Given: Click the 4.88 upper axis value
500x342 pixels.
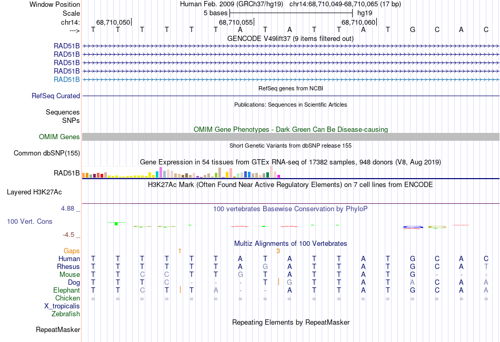Looking at the screenshot, I should tap(67, 209).
